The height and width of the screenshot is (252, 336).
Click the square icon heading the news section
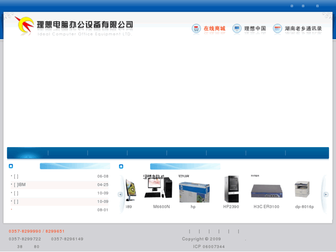(x=11, y=166)
